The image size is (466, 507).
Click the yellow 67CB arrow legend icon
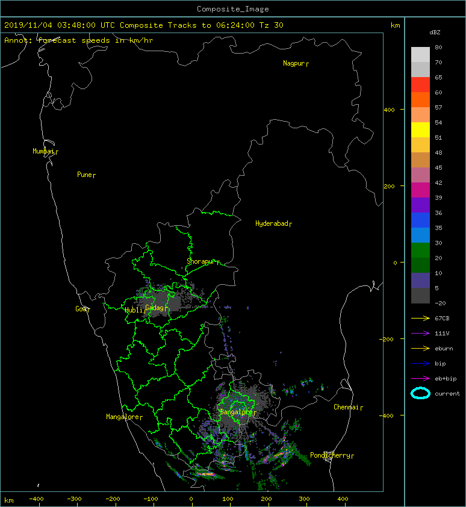pos(420,319)
